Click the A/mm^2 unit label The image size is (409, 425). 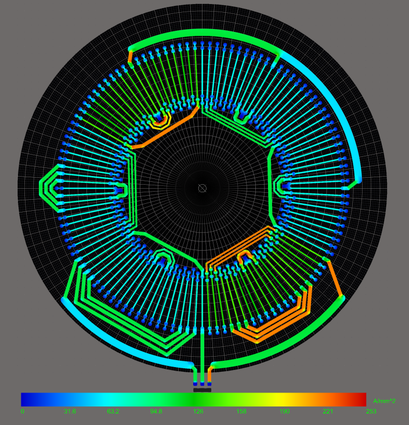(x=384, y=401)
